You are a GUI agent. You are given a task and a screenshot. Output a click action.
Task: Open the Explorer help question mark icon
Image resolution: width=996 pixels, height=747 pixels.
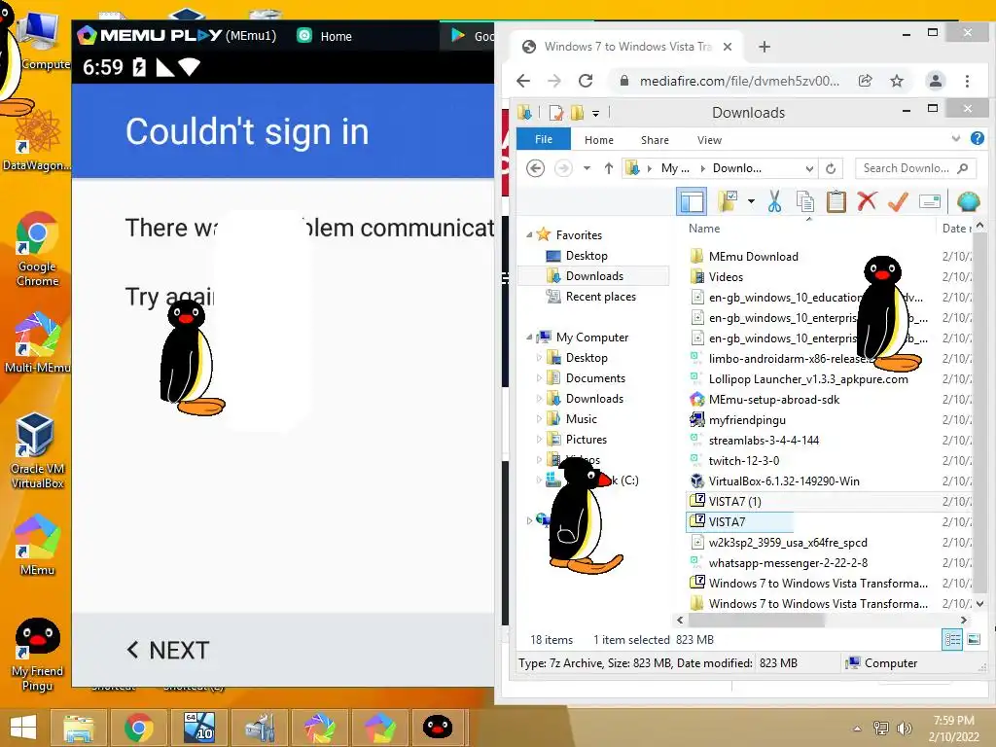coord(977,138)
